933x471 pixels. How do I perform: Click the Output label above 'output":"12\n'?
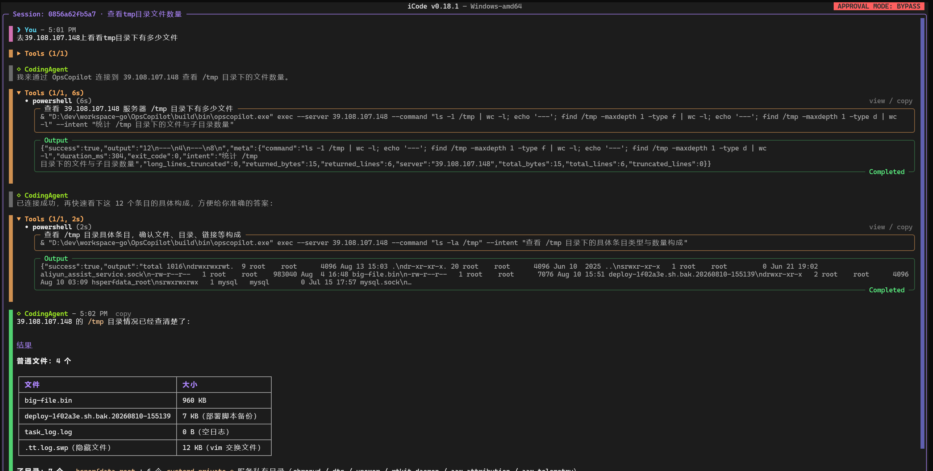click(56, 140)
